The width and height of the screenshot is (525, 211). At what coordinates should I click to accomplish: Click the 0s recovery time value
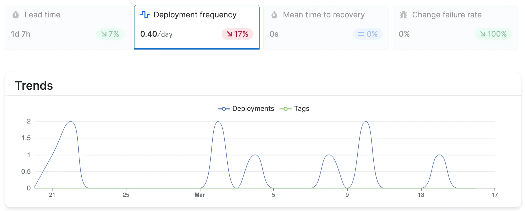coord(274,34)
